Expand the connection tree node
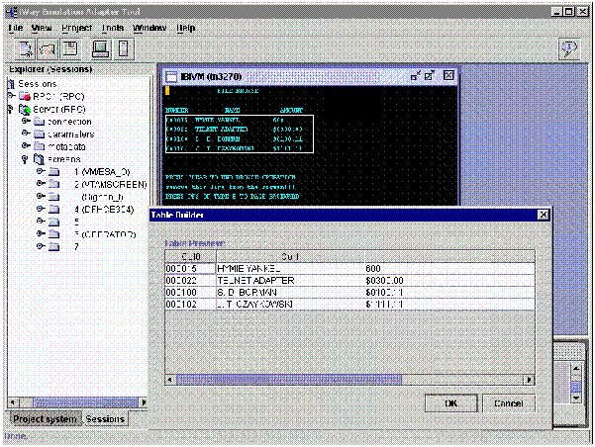 click(26, 121)
